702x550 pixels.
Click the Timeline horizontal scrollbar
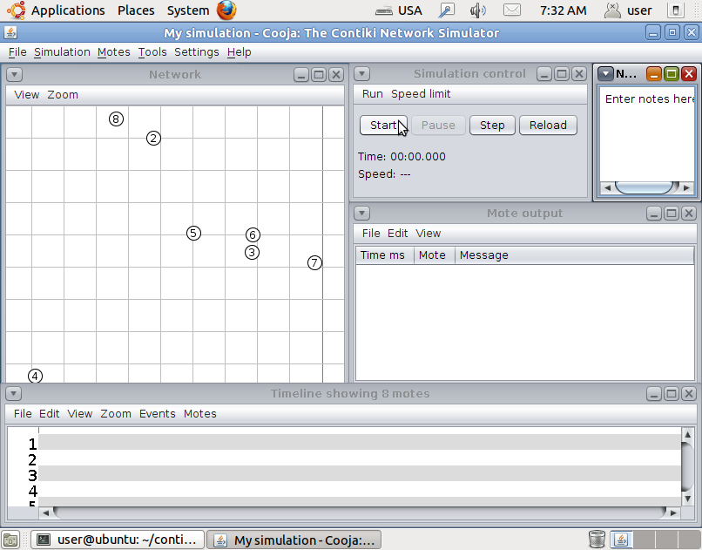pyautogui.click(x=359, y=513)
